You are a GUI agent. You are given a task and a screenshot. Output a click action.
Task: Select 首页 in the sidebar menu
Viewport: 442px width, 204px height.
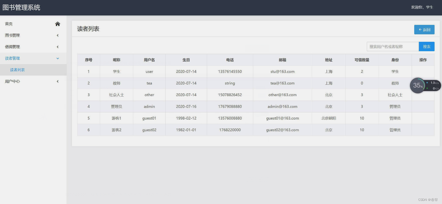tap(8, 24)
